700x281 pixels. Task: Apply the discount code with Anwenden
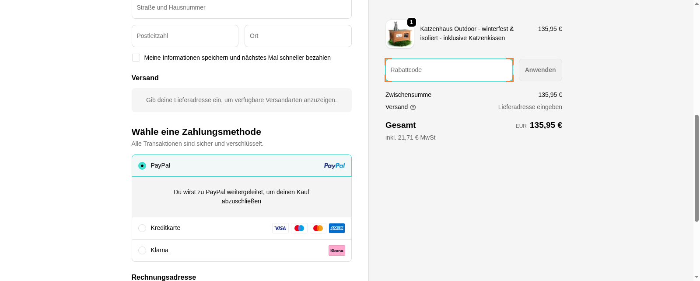[540, 70]
